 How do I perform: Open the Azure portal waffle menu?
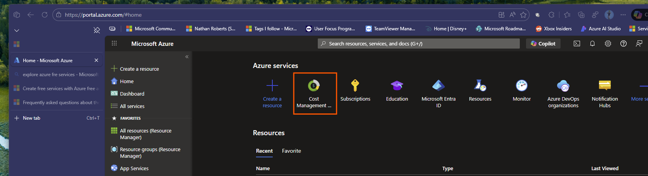pos(114,44)
